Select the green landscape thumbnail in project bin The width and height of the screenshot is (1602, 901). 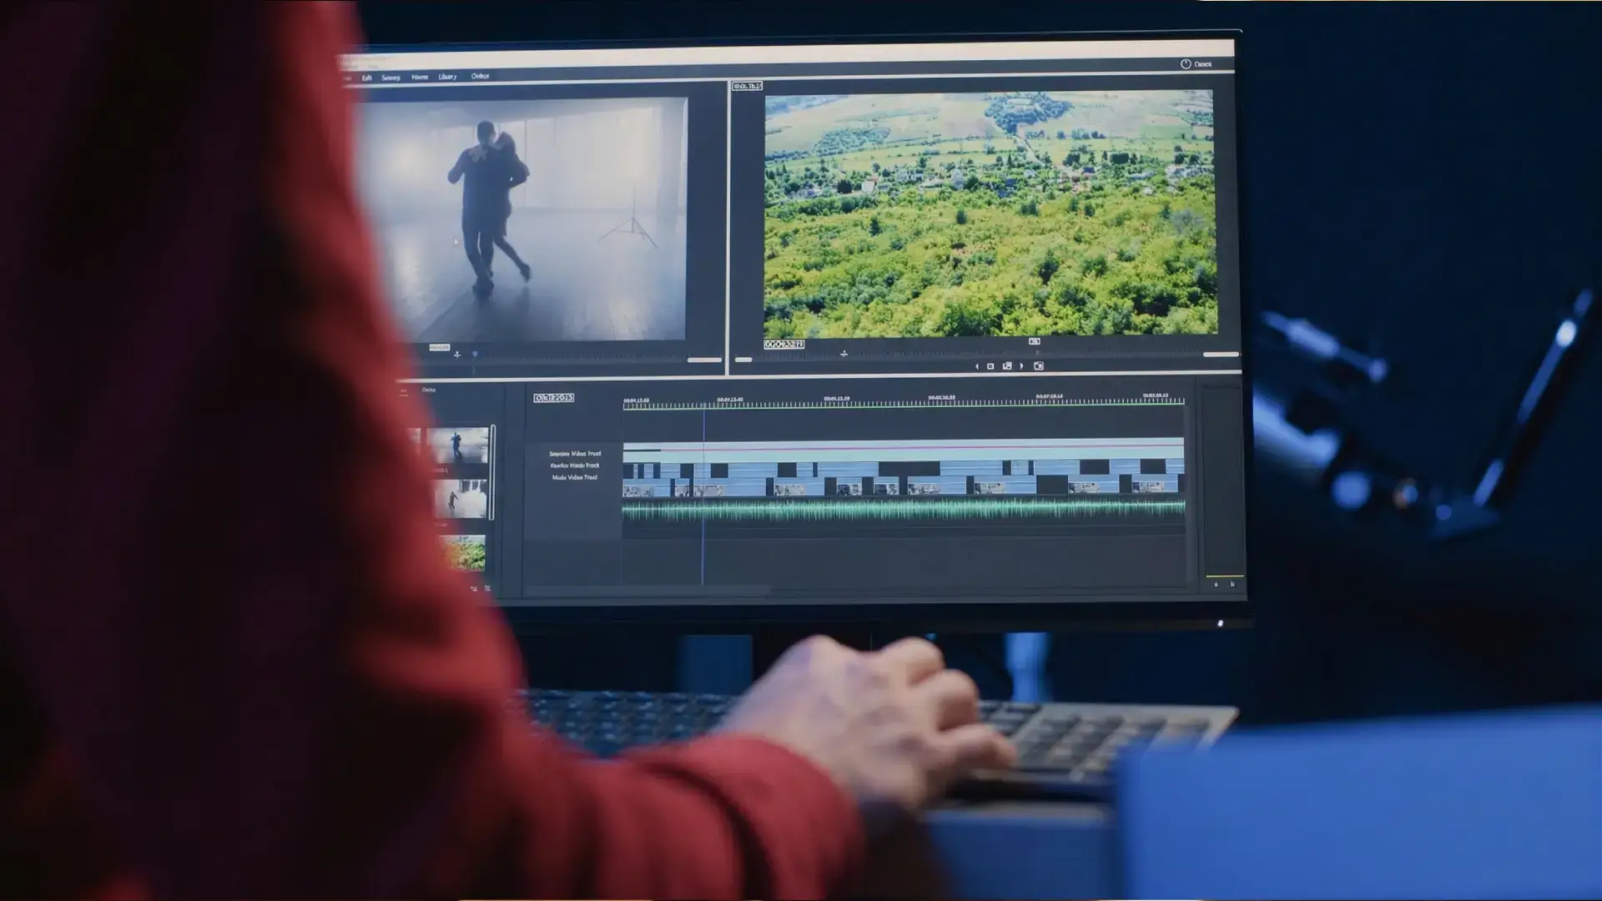click(x=463, y=553)
